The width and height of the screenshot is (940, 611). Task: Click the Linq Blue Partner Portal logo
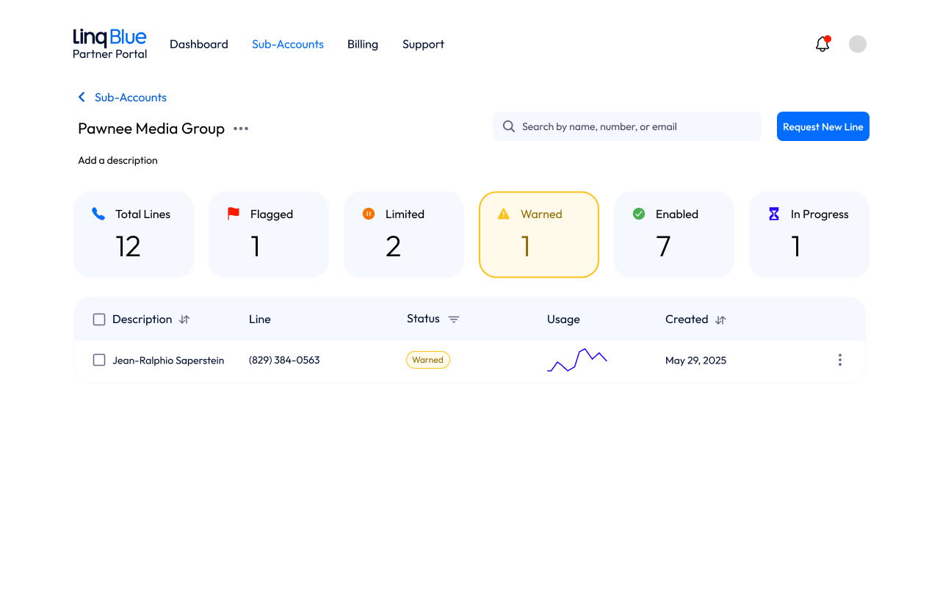click(109, 43)
